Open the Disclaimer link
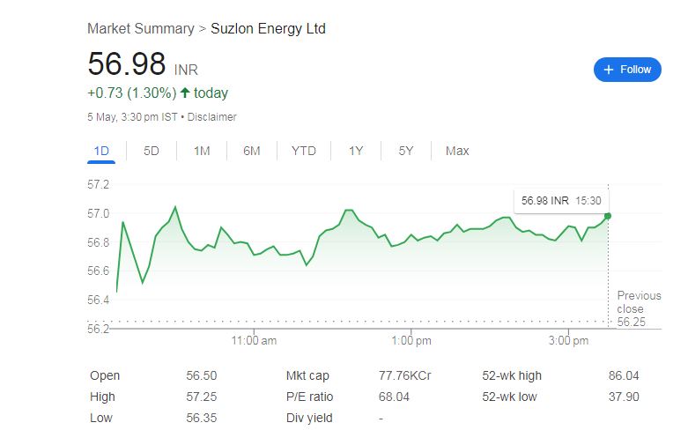Screen dimensions: 688x445 212,117
